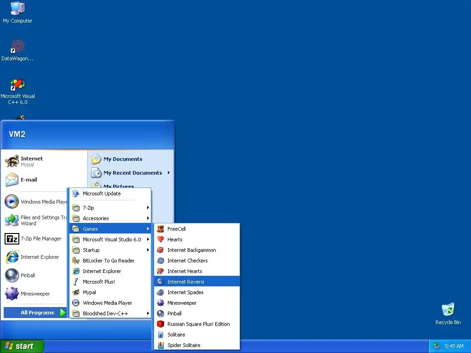Click the Games folder label
The image size is (471, 353).
[90, 229]
